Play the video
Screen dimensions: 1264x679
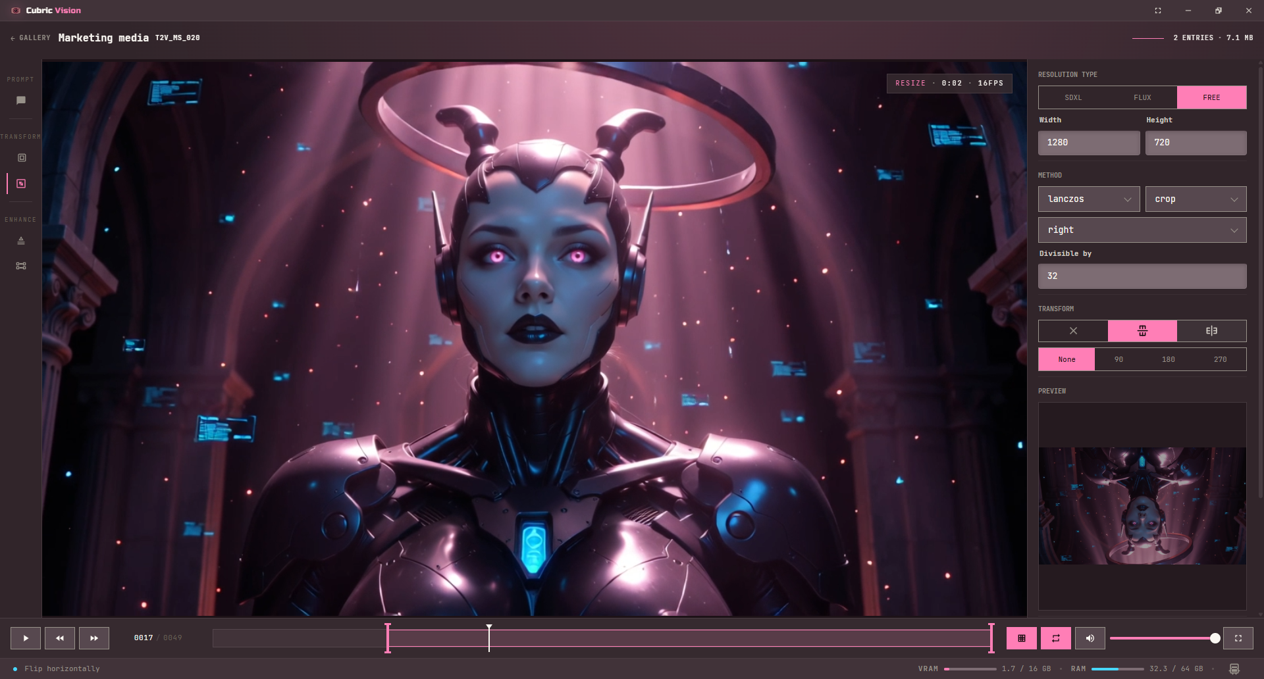(26, 638)
